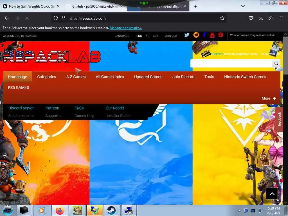Show hidden tray icons arrow
288x216 pixels.
tap(239, 211)
